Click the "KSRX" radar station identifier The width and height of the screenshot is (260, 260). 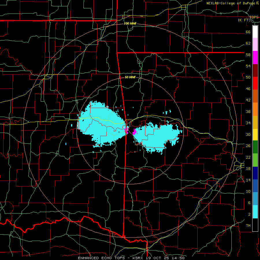[x=138, y=258]
